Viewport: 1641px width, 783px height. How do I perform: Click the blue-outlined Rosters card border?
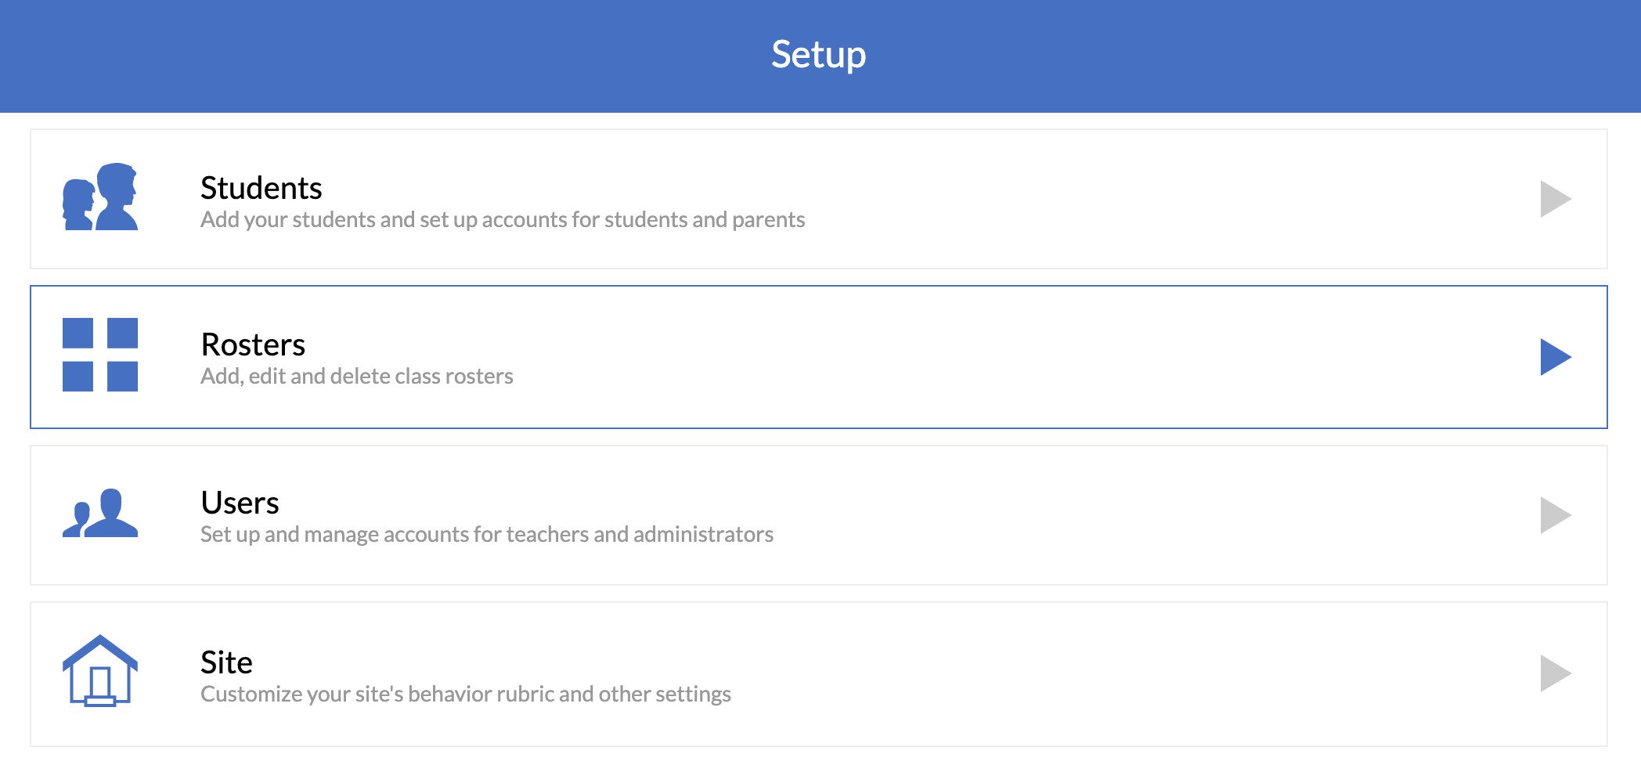pyautogui.click(x=819, y=287)
